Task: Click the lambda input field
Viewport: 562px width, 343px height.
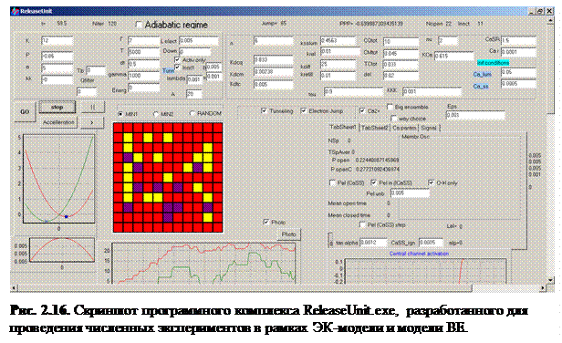Action: (x=194, y=79)
